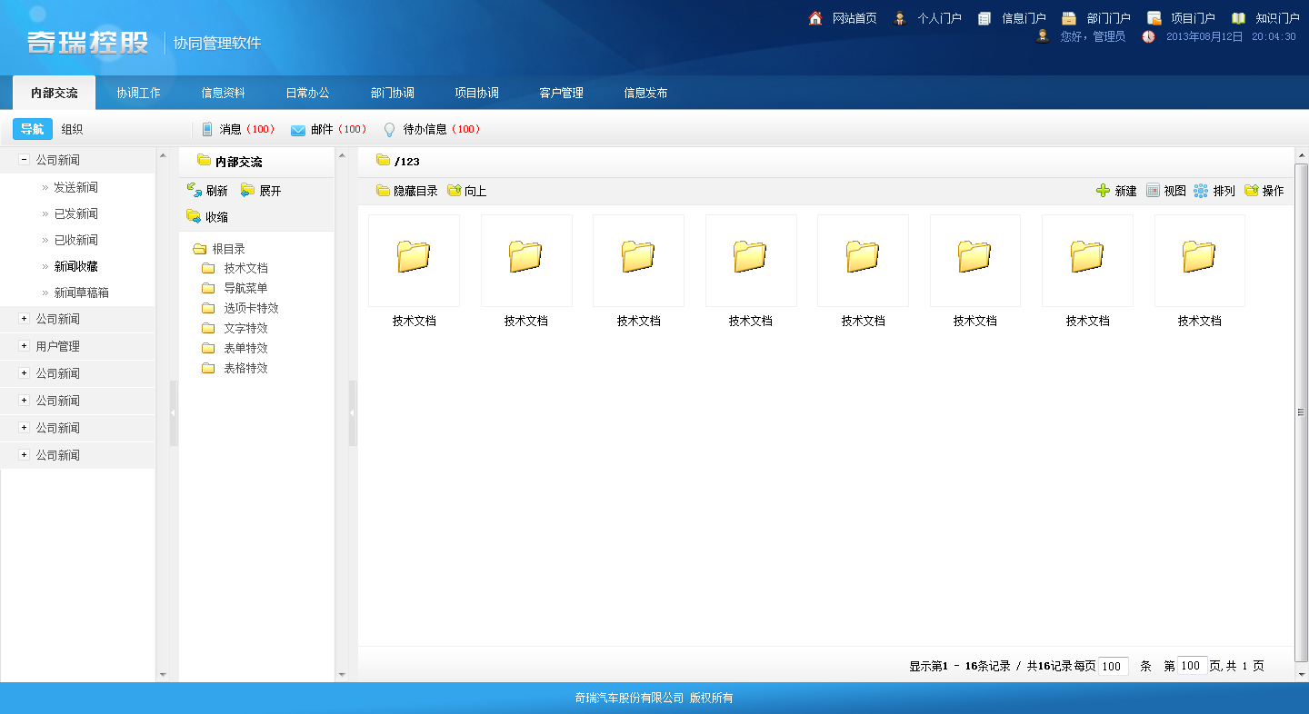Click the 部门门户 icon
The height and width of the screenshot is (714, 1309).
point(1069,17)
